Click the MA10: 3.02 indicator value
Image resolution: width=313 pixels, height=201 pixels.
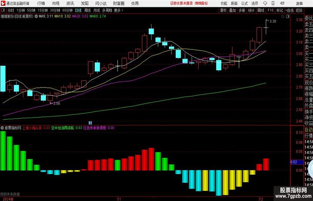(63, 17)
